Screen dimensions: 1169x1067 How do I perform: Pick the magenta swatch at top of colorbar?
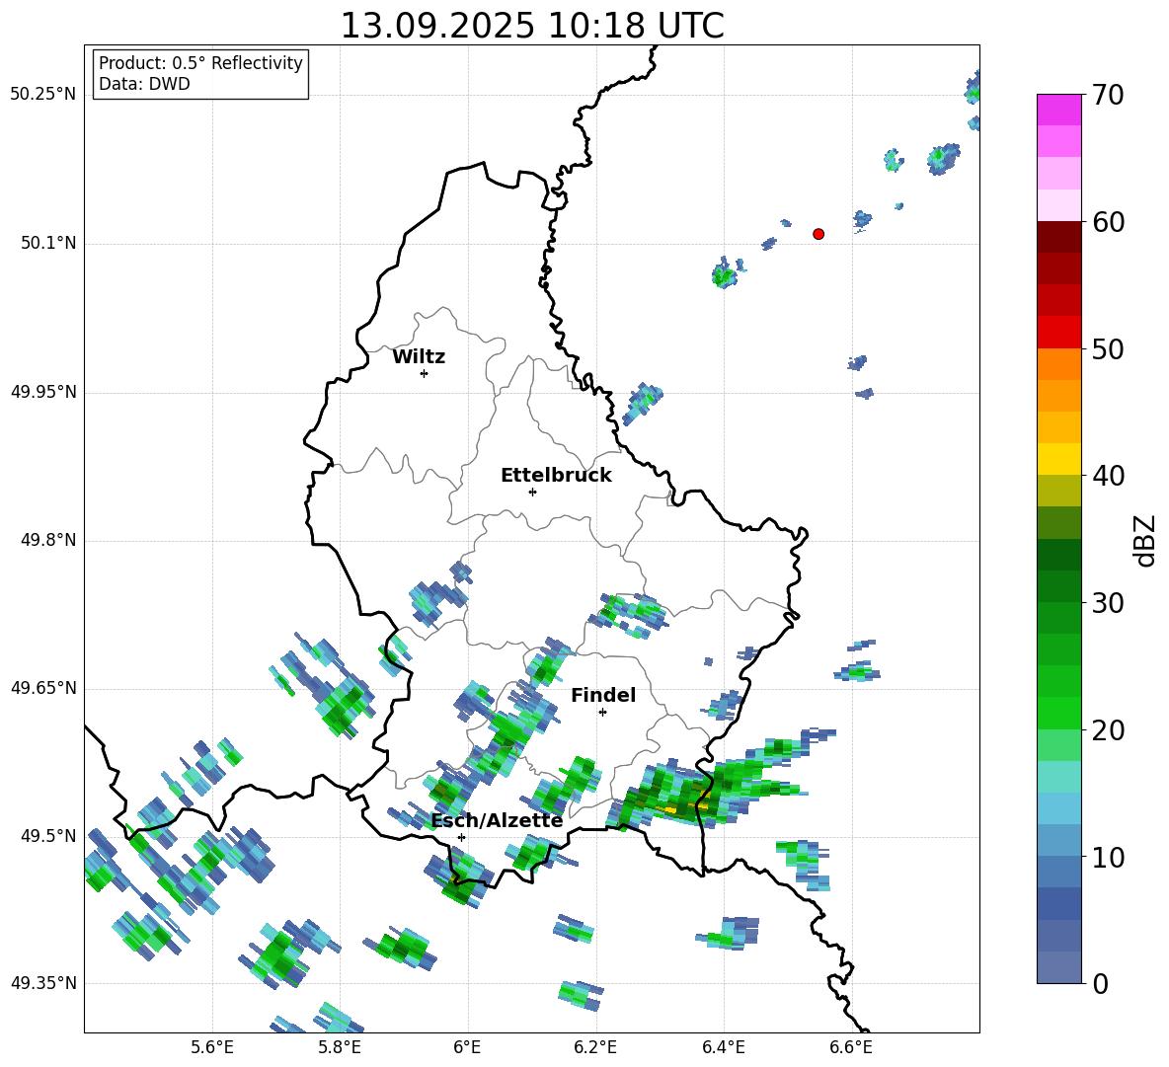1059,110
